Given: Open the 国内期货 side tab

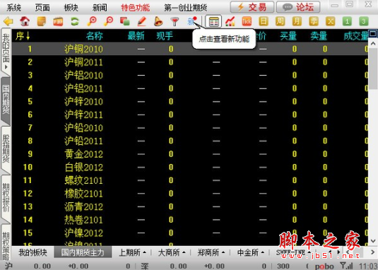Looking at the screenshot, I should coord(6,100).
